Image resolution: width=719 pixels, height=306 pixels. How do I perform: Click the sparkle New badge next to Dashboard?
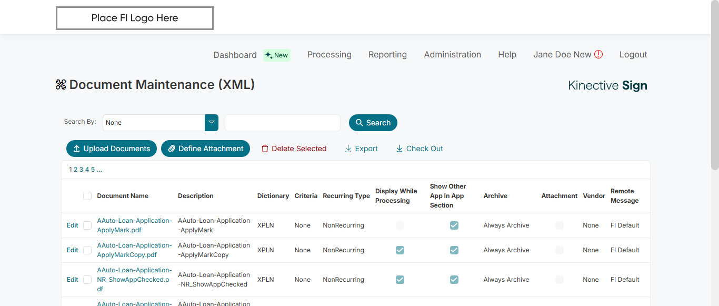(277, 55)
